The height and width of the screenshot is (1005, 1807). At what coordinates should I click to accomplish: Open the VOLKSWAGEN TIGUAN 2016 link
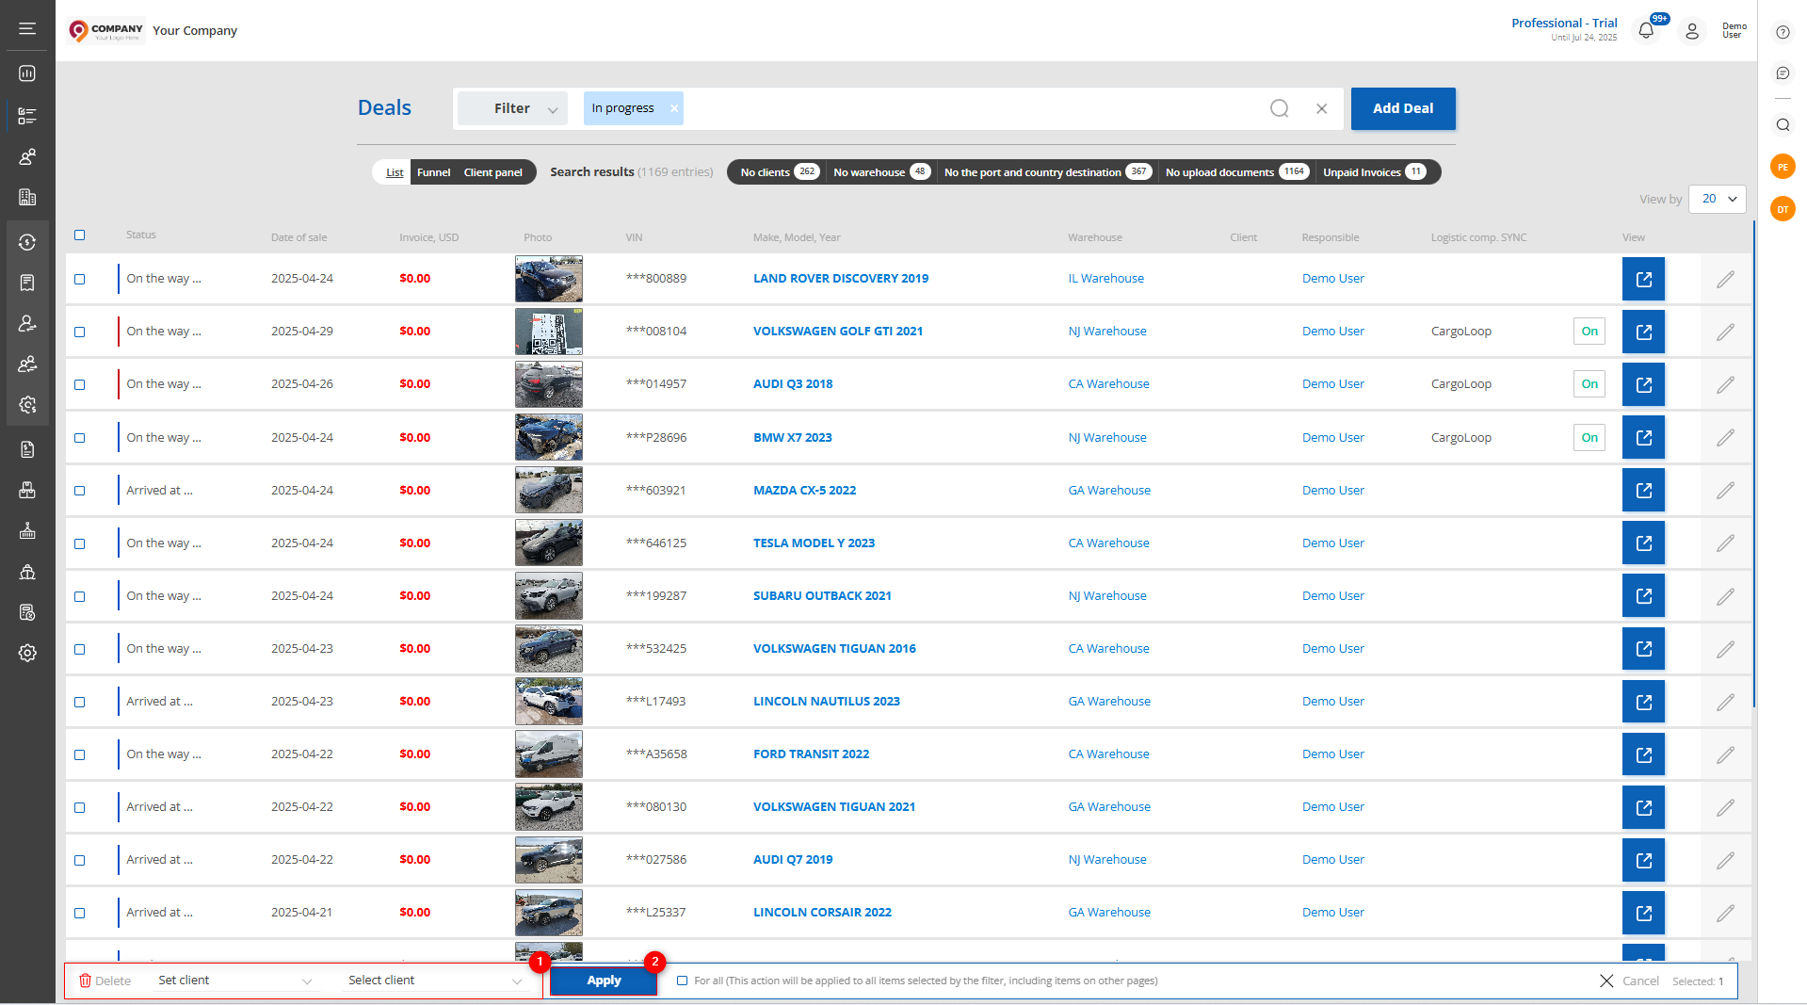click(834, 649)
